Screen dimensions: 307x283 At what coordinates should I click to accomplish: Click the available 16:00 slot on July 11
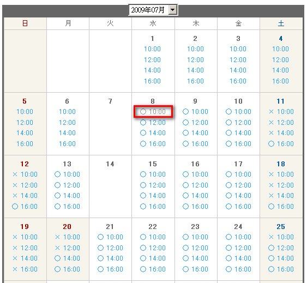[x=281, y=143]
